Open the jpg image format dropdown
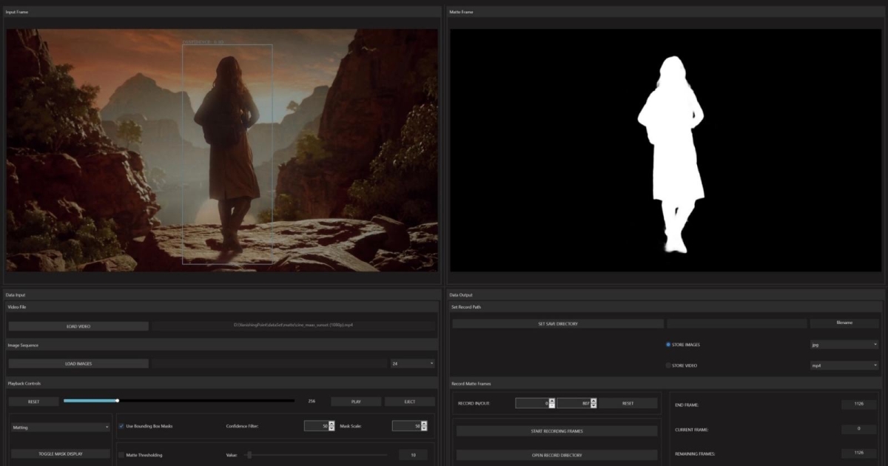Screen dimensions: 888x466 pyautogui.click(x=844, y=345)
